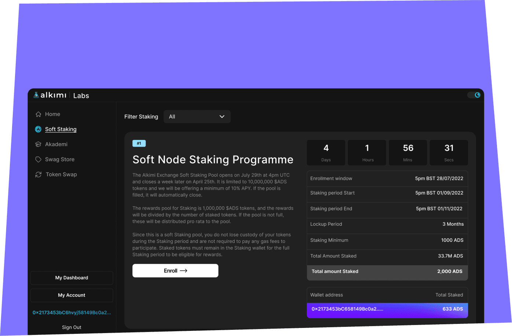Click the Soft Staking circular icon
This screenshot has width=512, height=336.
tap(38, 129)
